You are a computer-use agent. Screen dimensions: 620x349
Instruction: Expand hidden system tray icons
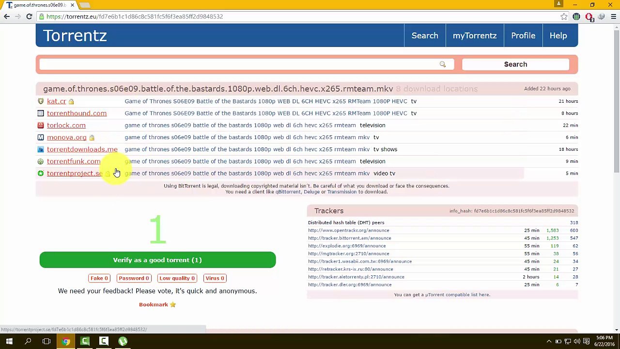549,341
